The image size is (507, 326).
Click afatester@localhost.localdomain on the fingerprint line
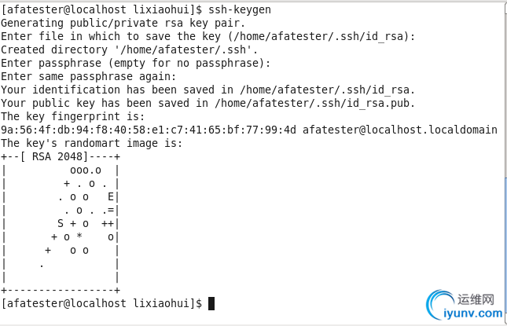click(399, 130)
